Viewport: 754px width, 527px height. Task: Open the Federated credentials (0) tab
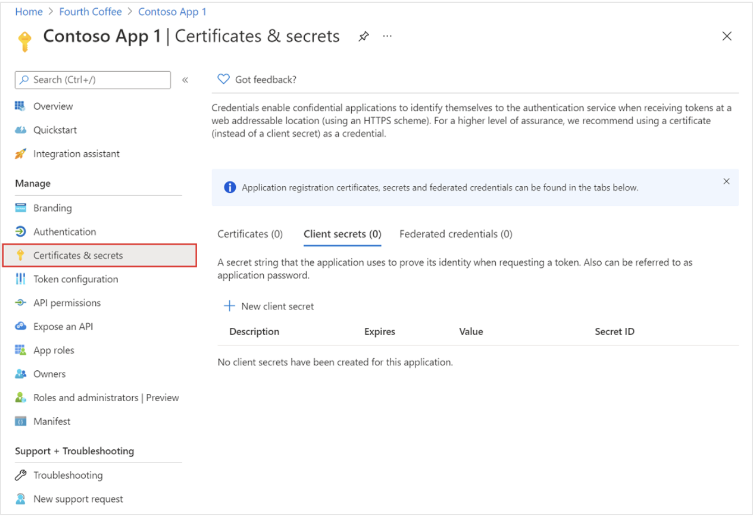(x=455, y=234)
